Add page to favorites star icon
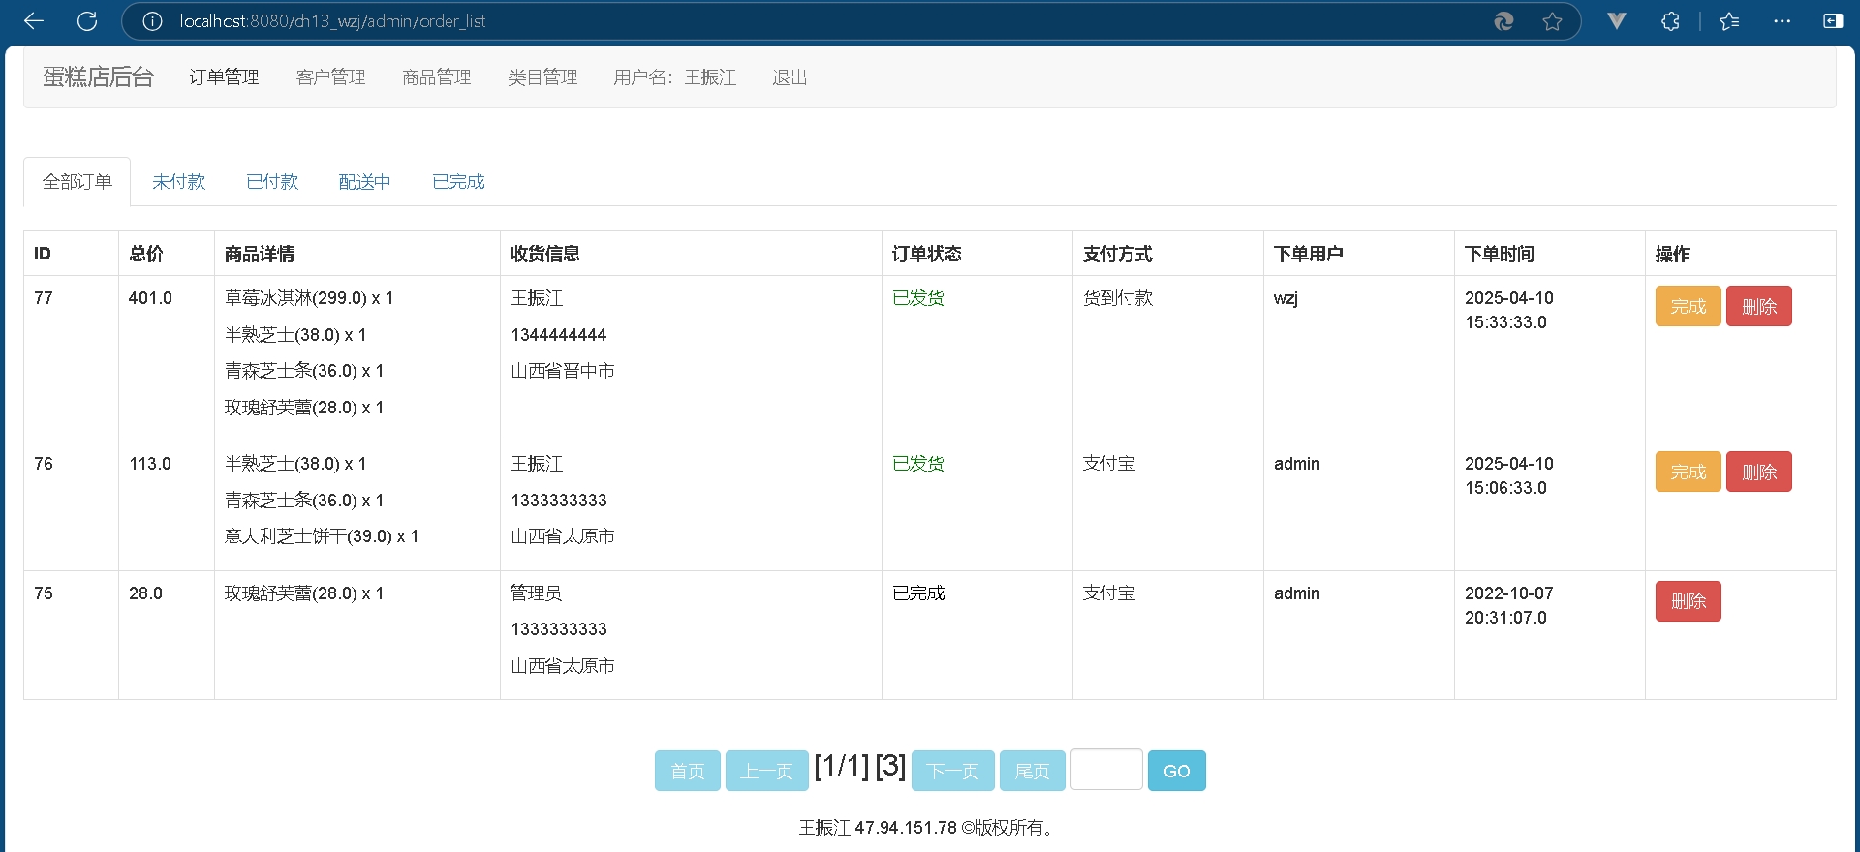 [1552, 21]
